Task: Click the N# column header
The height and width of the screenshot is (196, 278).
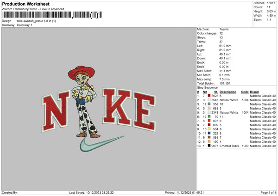Action: pyautogui.click(x=205, y=92)
